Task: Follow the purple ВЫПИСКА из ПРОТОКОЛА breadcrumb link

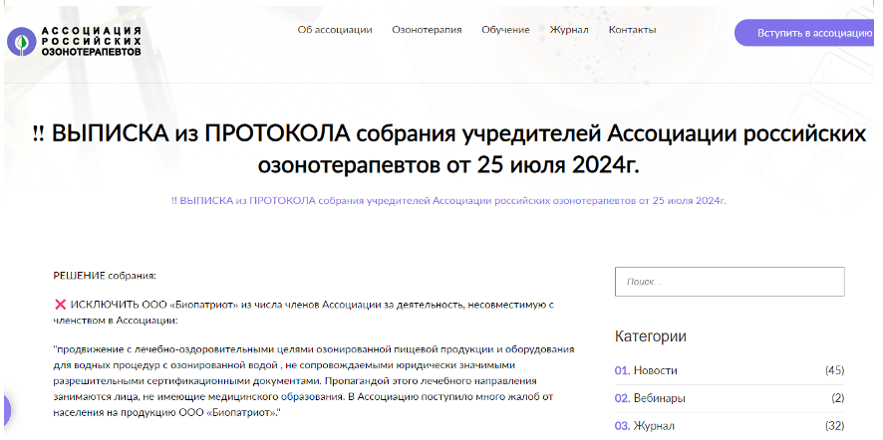Action: (x=448, y=200)
